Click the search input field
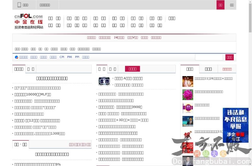The image size is (252, 166). (209, 57)
